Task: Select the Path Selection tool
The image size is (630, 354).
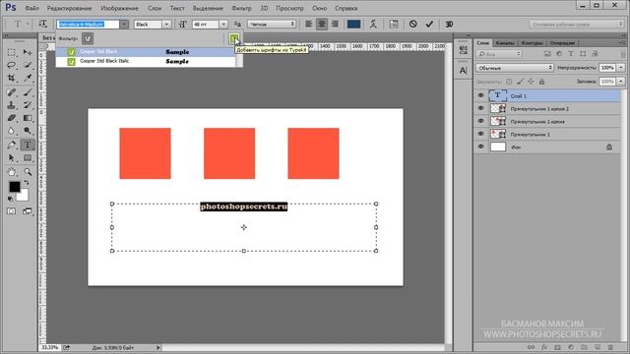Action: point(11,157)
